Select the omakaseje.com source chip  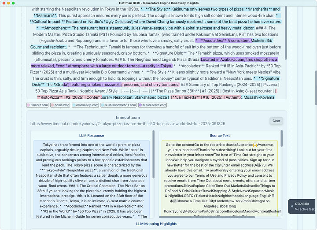tap(85, 105)
